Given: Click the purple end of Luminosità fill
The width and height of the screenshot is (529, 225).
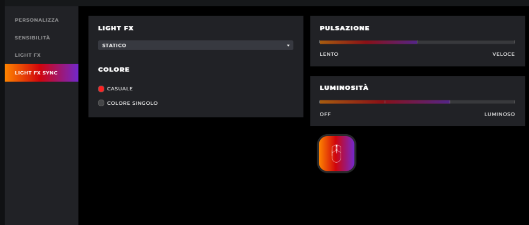Looking at the screenshot, I should click(450, 102).
